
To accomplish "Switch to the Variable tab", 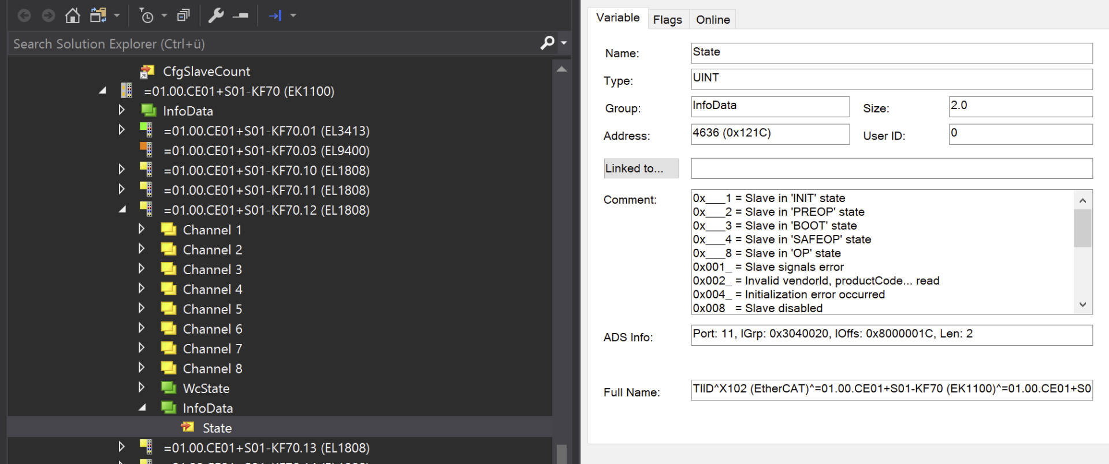I will [x=618, y=18].
